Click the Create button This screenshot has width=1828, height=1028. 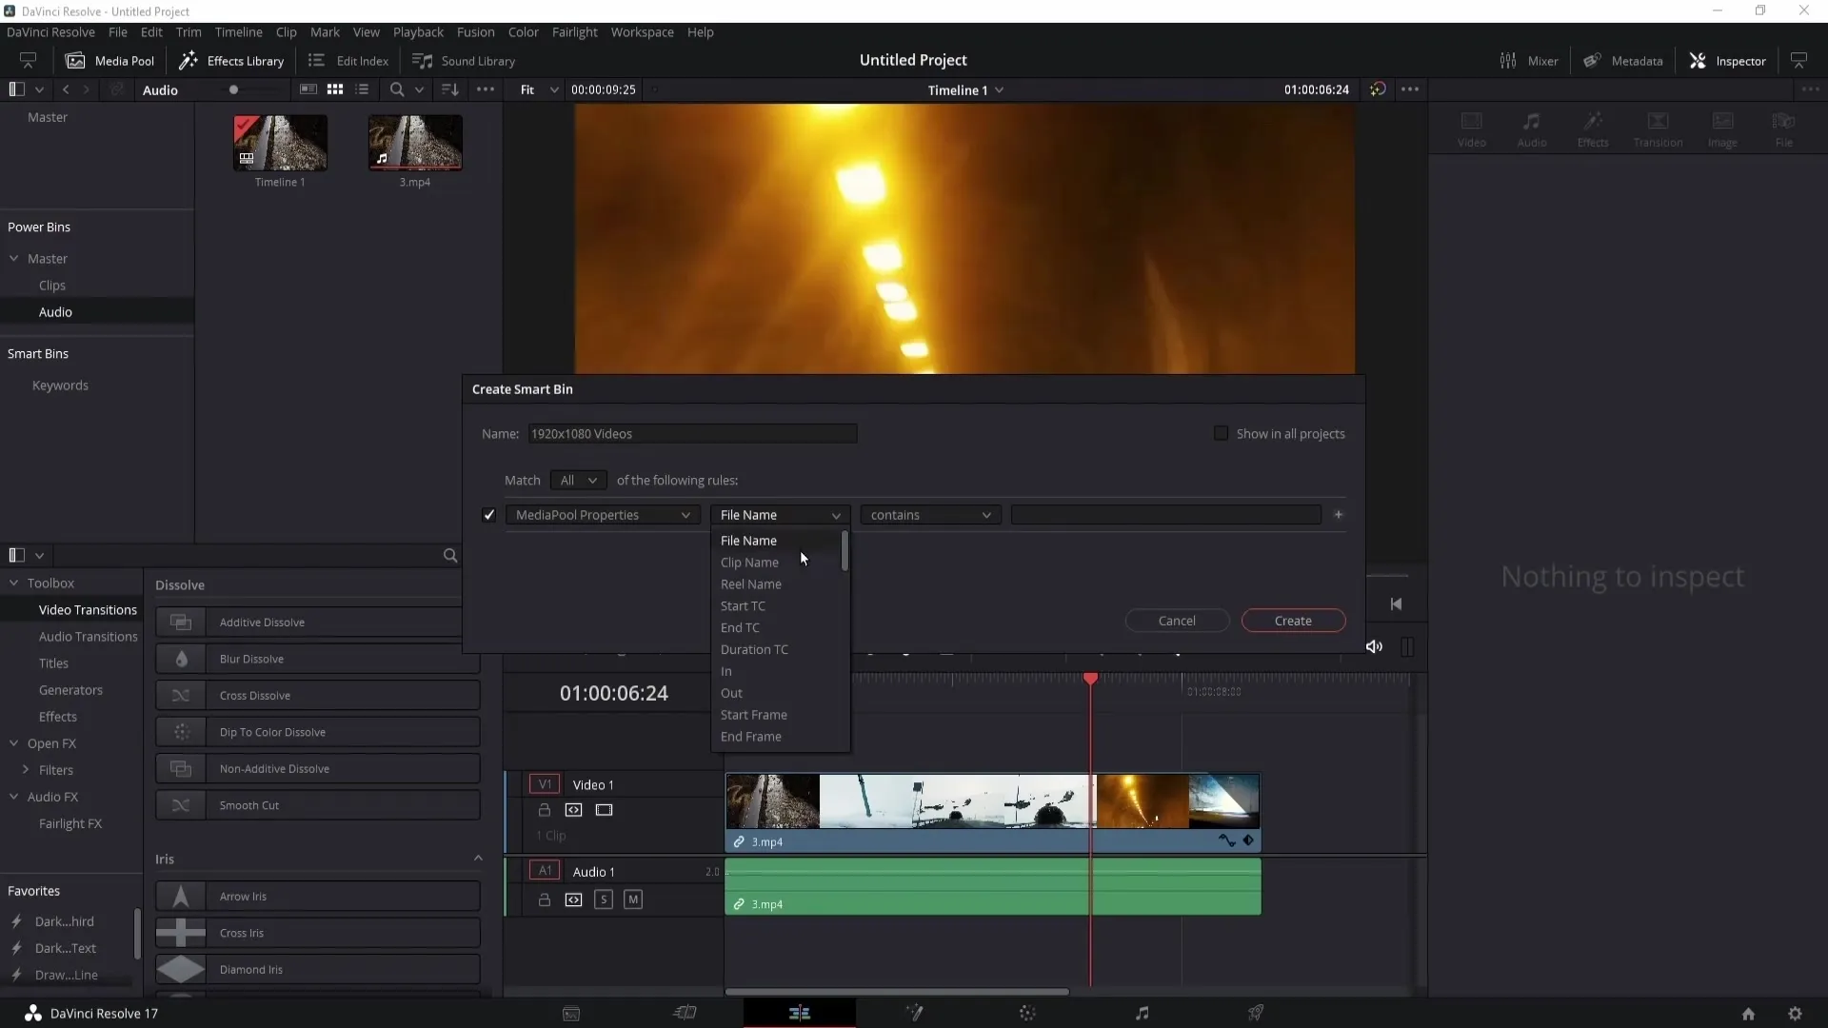(1293, 620)
